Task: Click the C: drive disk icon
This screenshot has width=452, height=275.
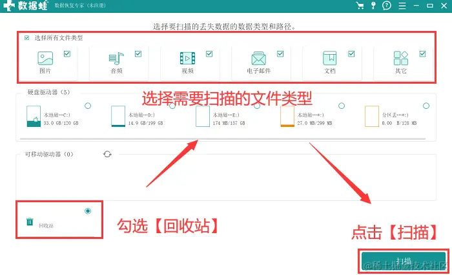Action: (34, 116)
